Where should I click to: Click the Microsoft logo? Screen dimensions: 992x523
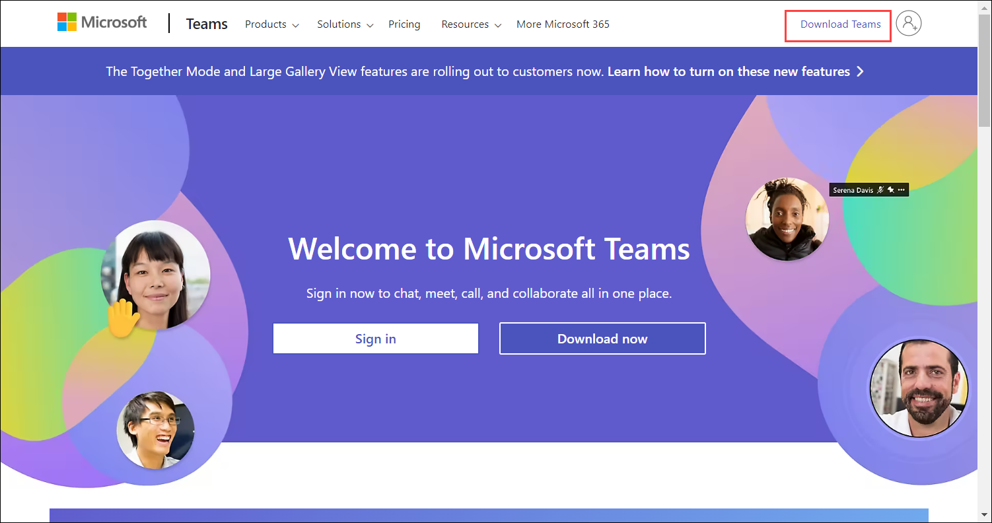[102, 22]
